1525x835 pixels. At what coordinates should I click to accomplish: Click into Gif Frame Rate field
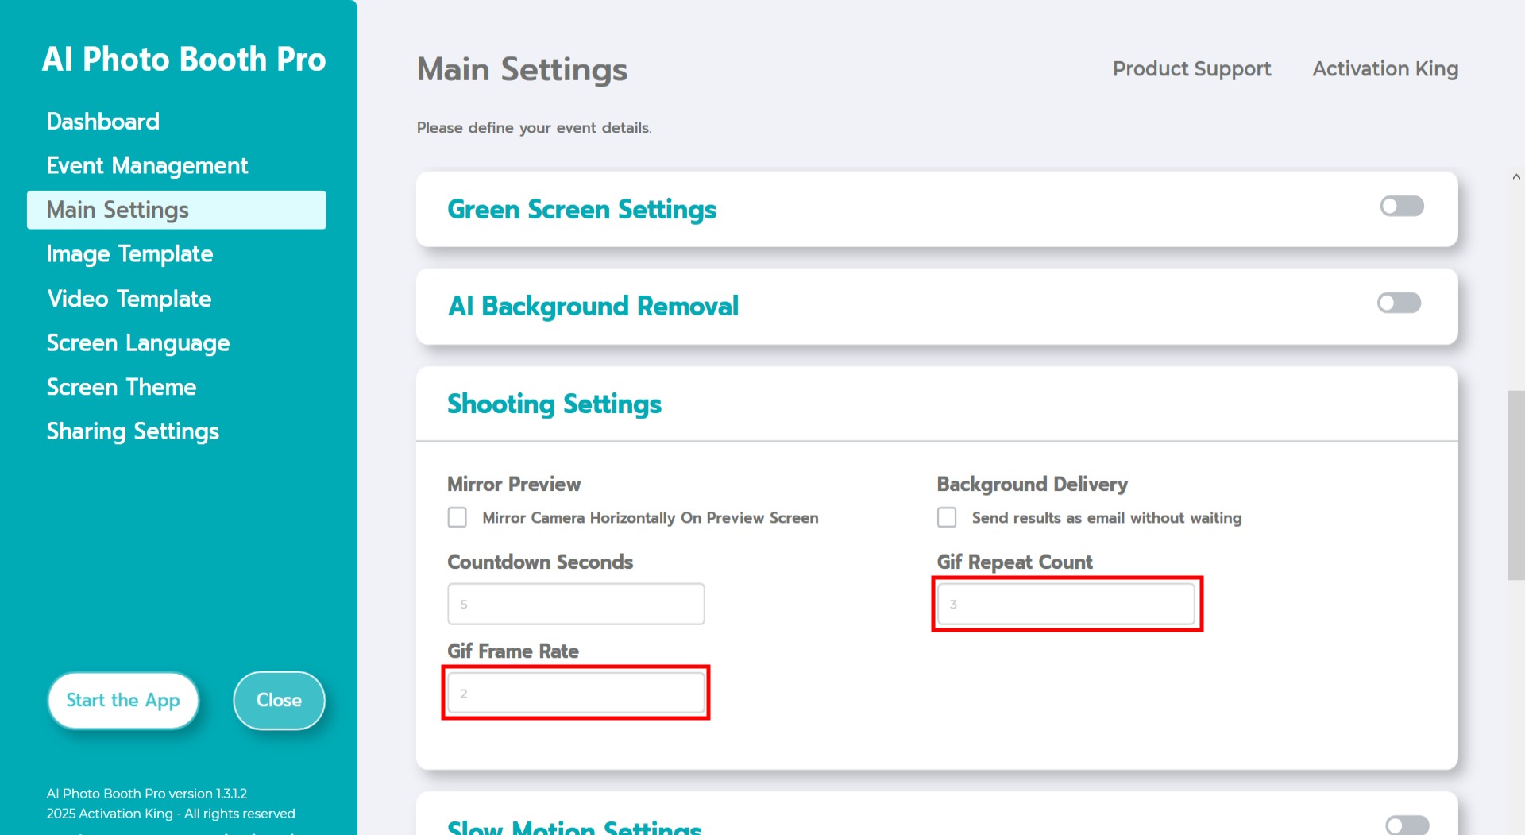[x=576, y=694]
